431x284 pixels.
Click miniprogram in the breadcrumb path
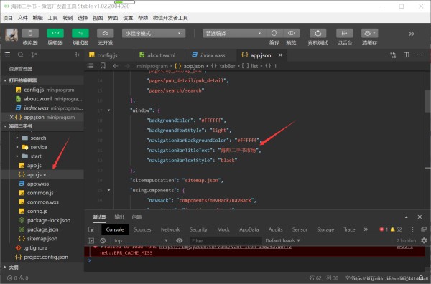[152, 66]
